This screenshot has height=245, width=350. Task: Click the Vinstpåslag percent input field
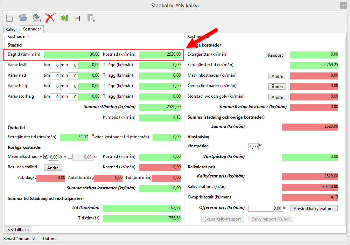(x=253, y=146)
